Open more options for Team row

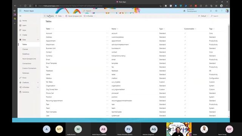[x=107, y=108]
